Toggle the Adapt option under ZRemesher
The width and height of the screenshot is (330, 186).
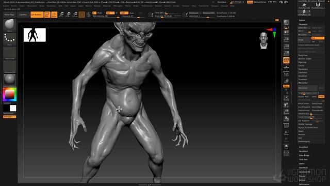coord(321,97)
